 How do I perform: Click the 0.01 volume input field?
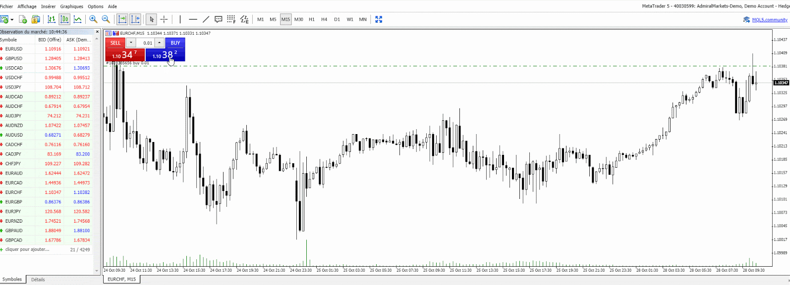coord(145,43)
